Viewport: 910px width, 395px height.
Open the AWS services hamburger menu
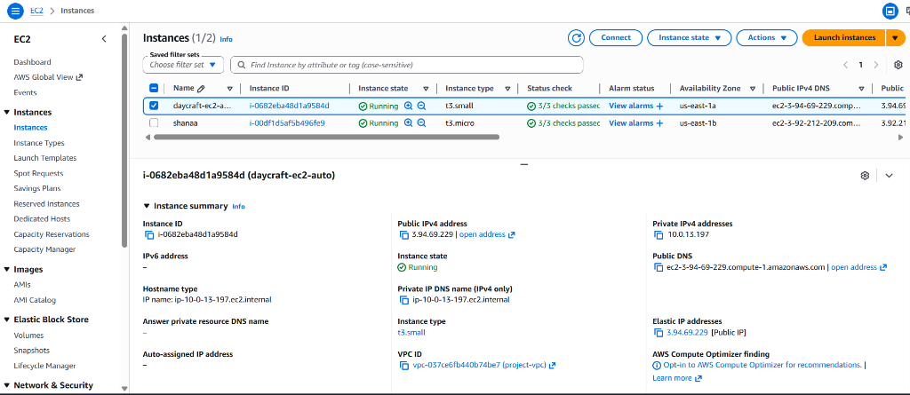15,11
